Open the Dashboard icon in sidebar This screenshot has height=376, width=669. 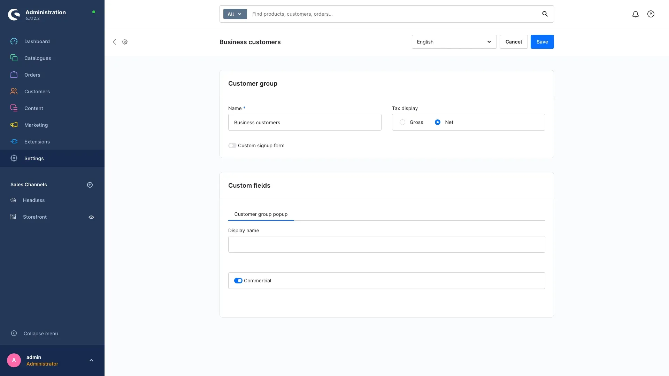click(x=14, y=41)
